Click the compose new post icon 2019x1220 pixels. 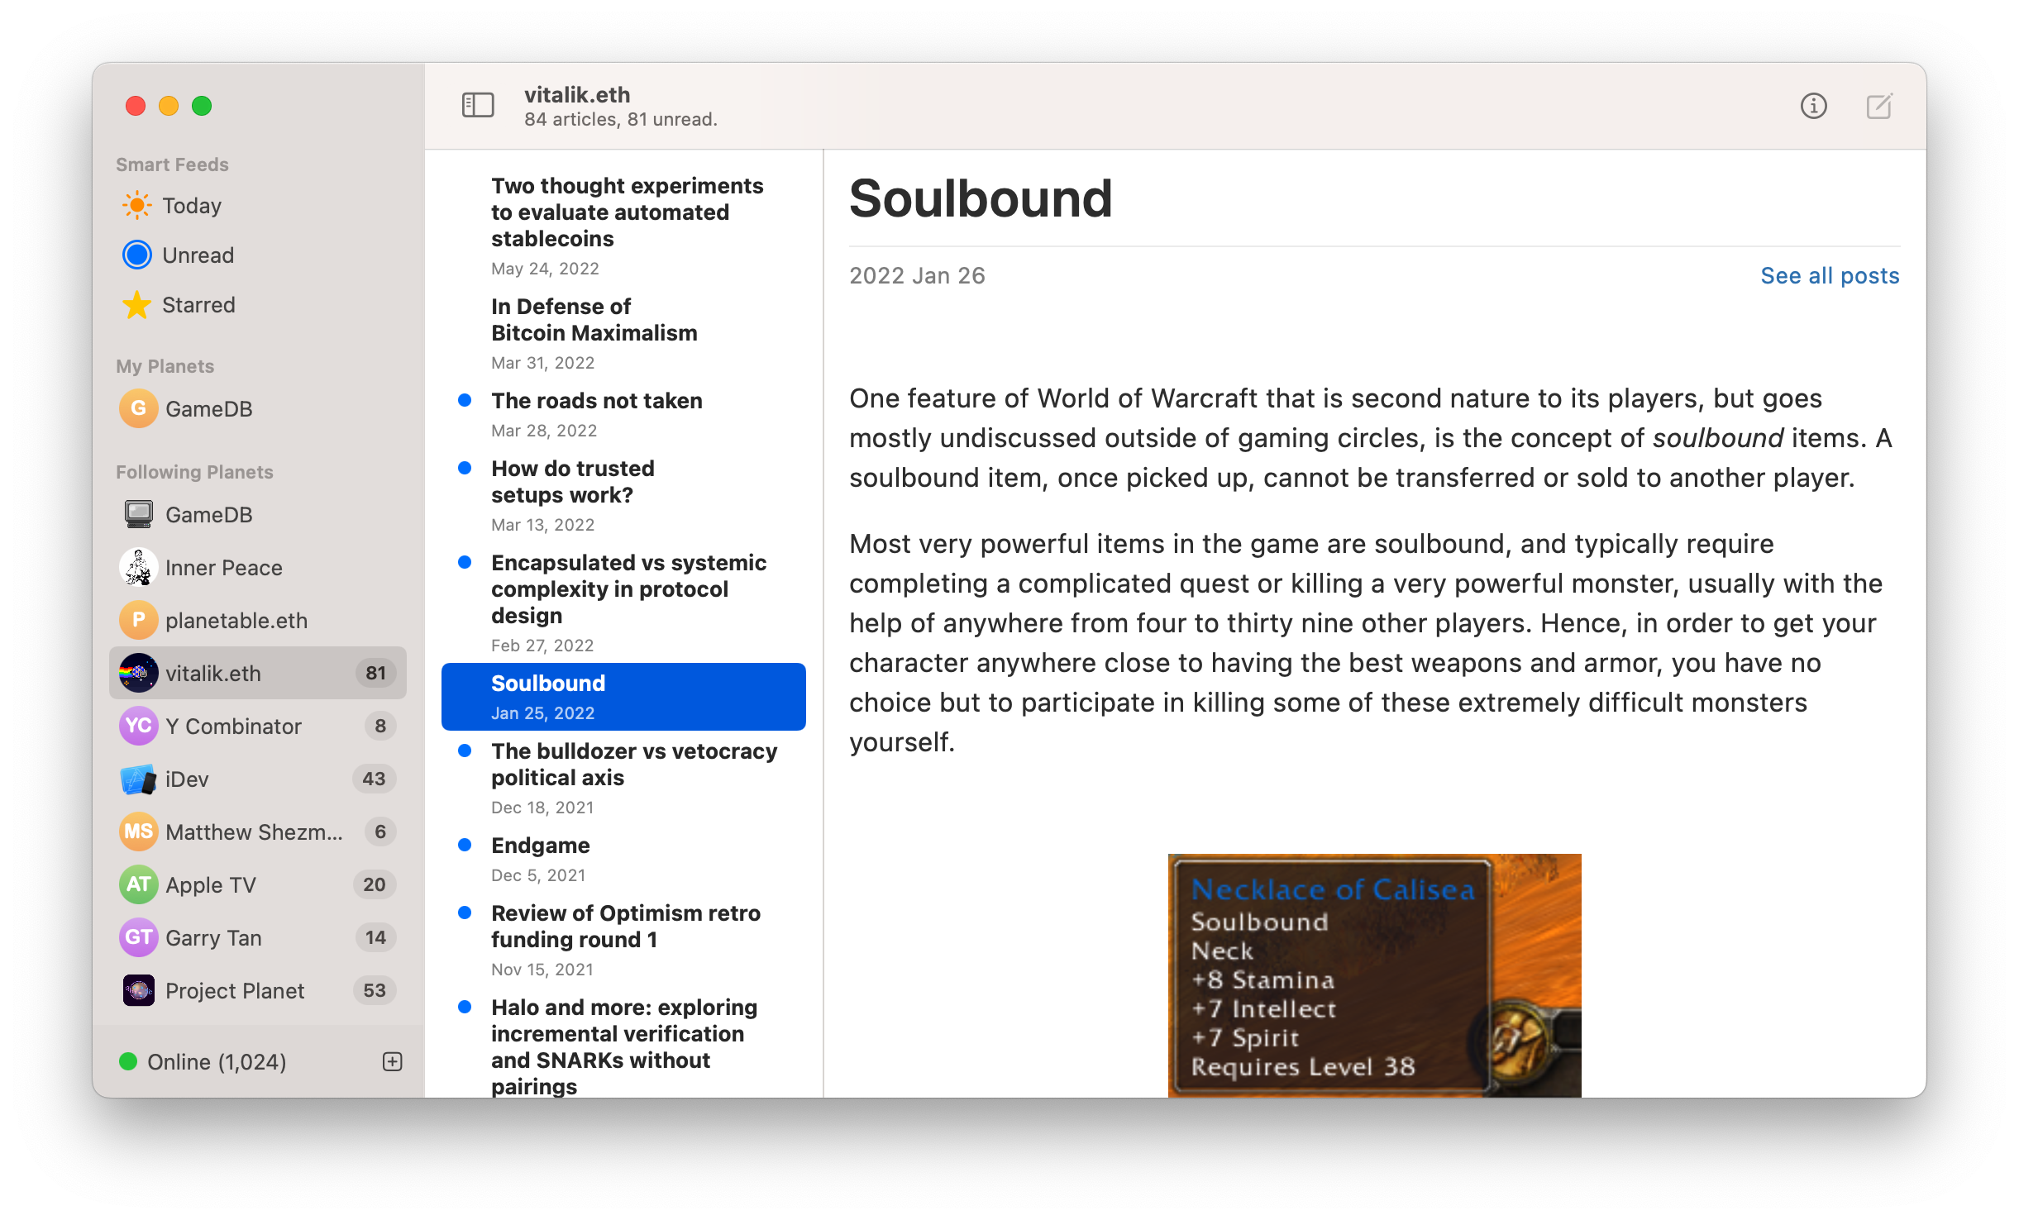pos(1880,106)
